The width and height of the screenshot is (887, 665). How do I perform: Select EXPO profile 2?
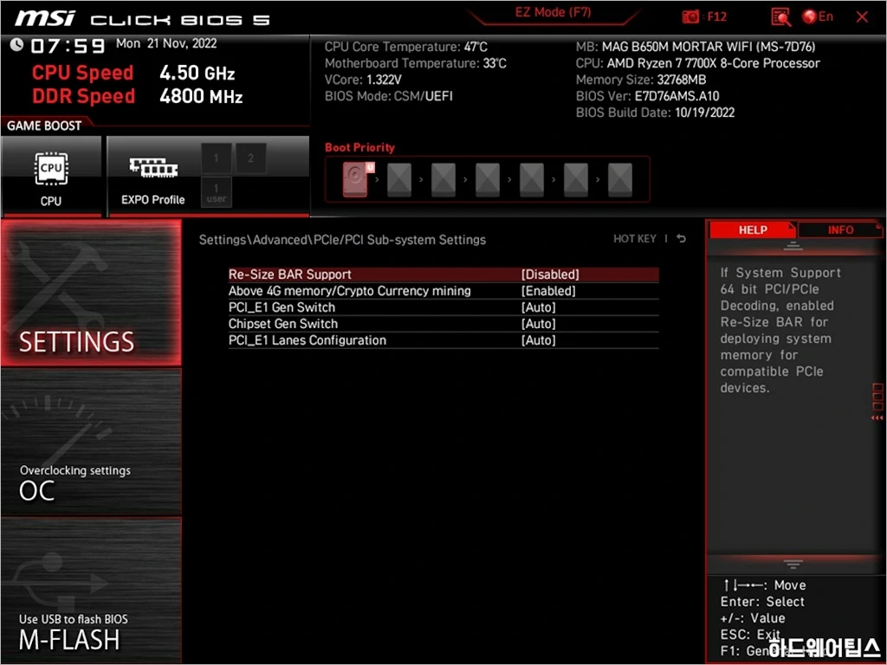coord(250,158)
